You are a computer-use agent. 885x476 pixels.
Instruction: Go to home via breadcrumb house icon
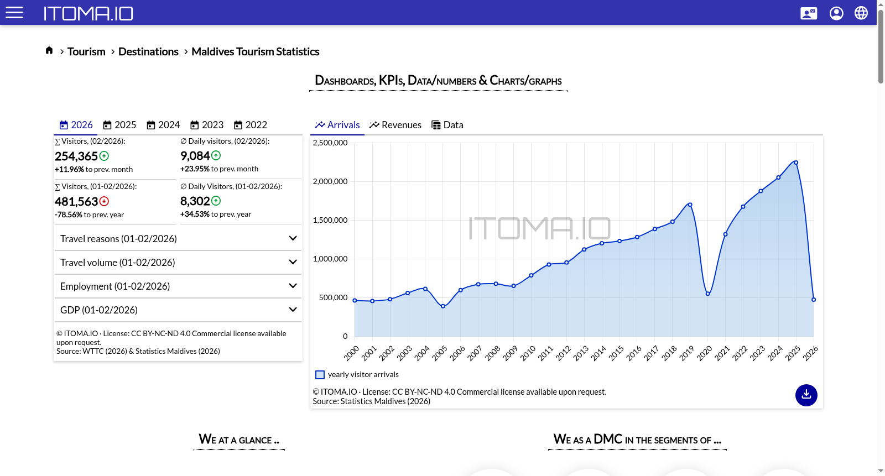[x=49, y=50]
